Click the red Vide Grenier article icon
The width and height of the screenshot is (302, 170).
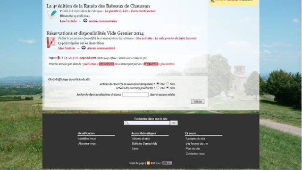[51, 42]
